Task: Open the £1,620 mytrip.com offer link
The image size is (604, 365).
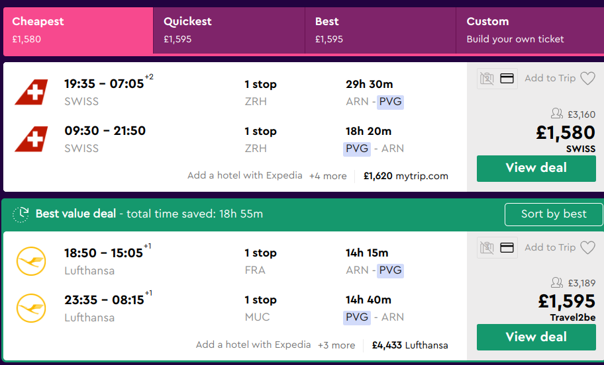Action: 405,176
